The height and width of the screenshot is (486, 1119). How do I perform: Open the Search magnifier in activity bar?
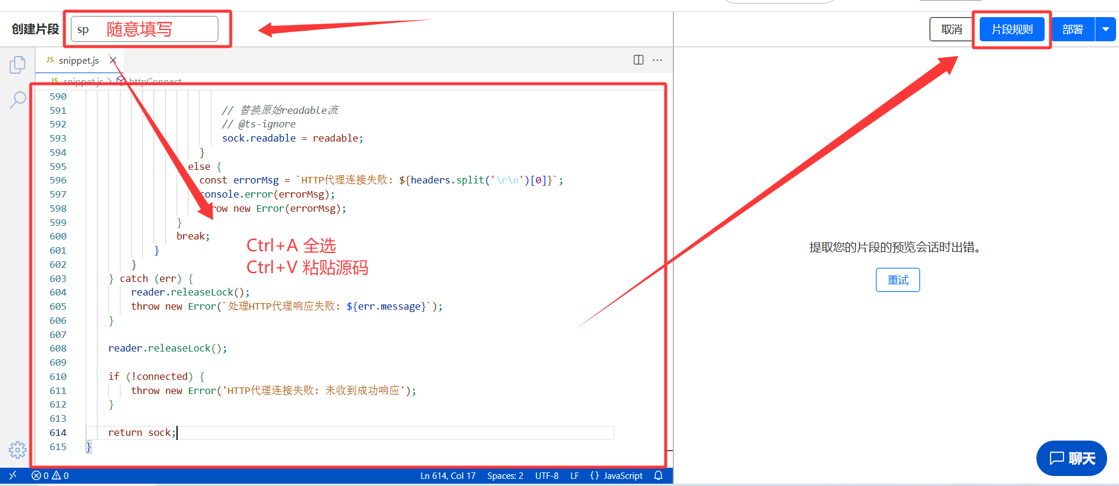click(18, 100)
